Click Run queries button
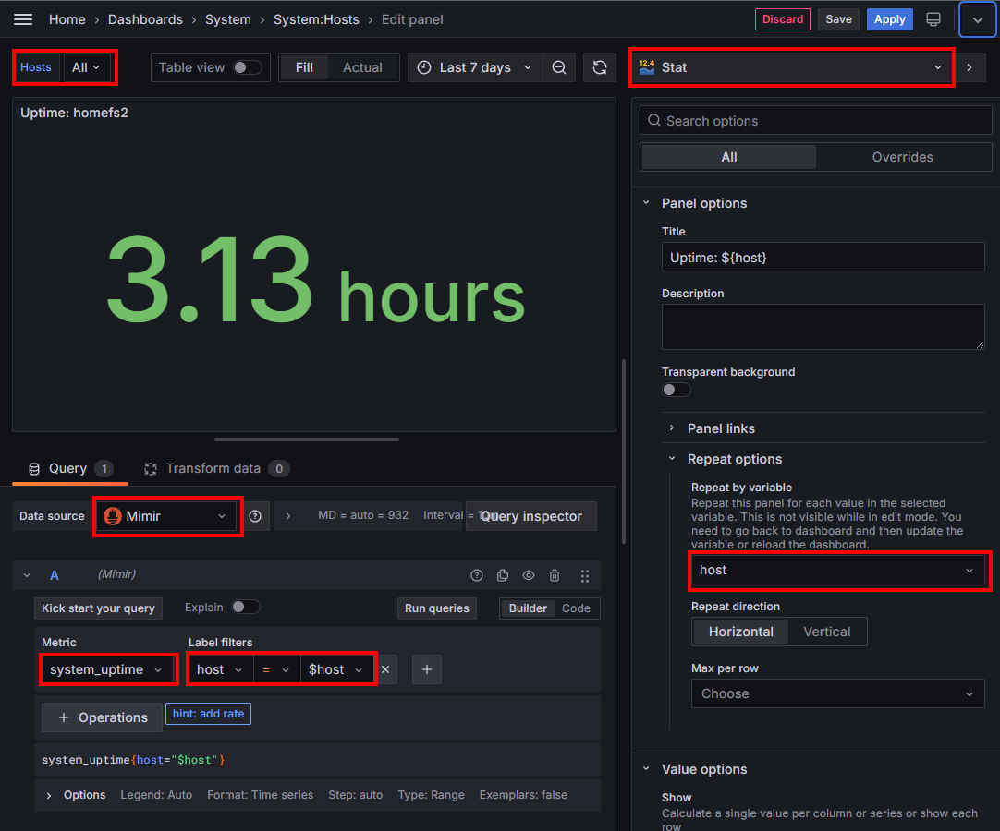Screen dimensions: 1000x831 click(x=437, y=608)
